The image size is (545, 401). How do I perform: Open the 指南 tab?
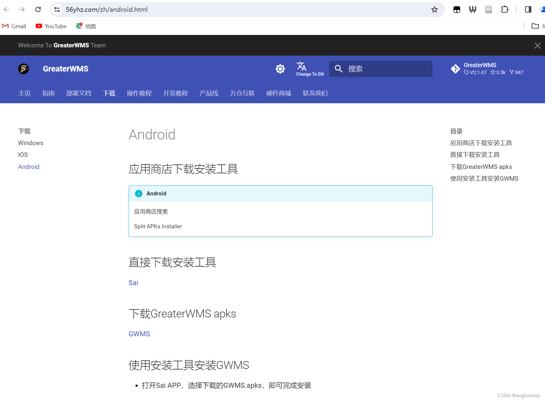(49, 93)
